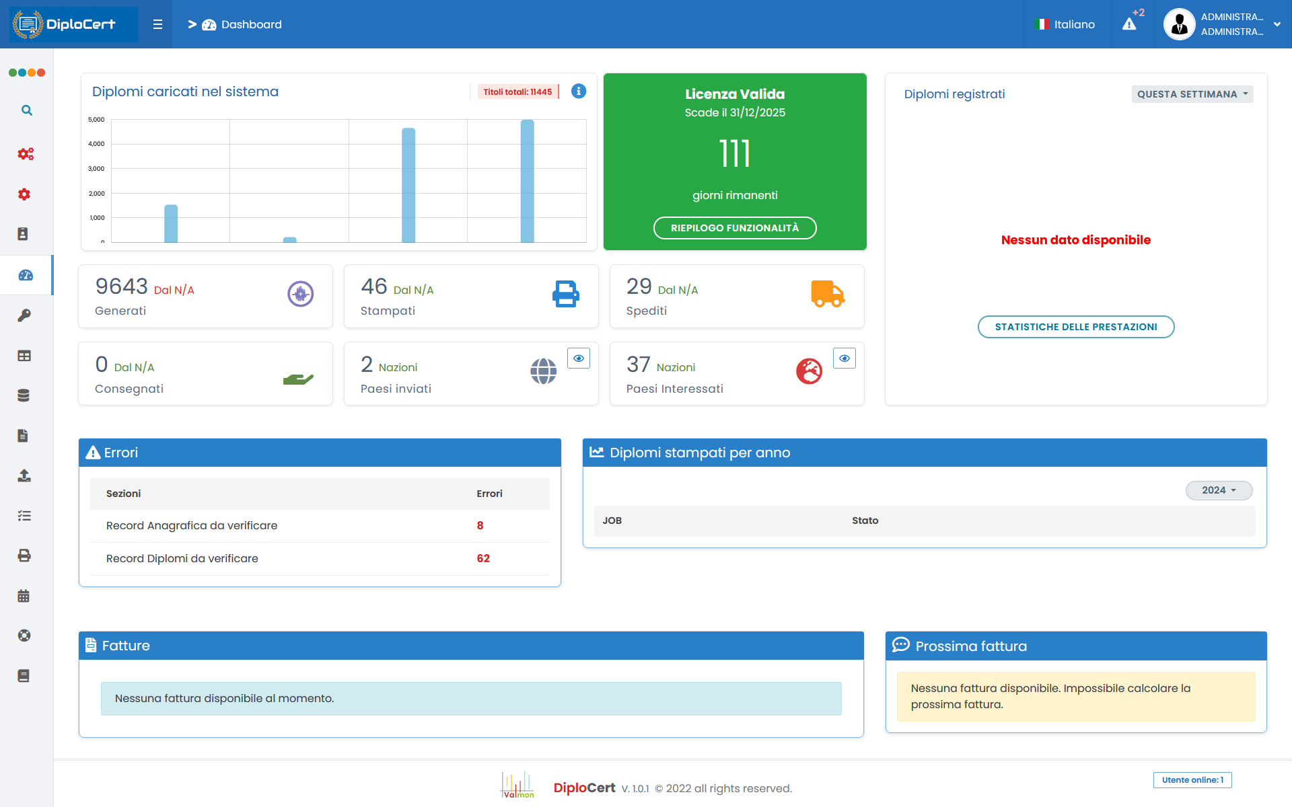Click STATISTICHE DELLE PRESTAZIONI button
Image resolution: width=1292 pixels, height=807 pixels.
pos(1076,327)
